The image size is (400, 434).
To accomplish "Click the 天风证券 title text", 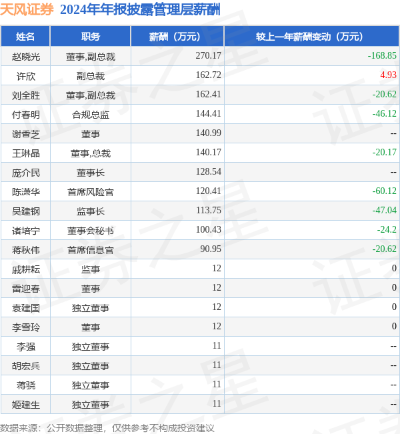I will click(27, 9).
